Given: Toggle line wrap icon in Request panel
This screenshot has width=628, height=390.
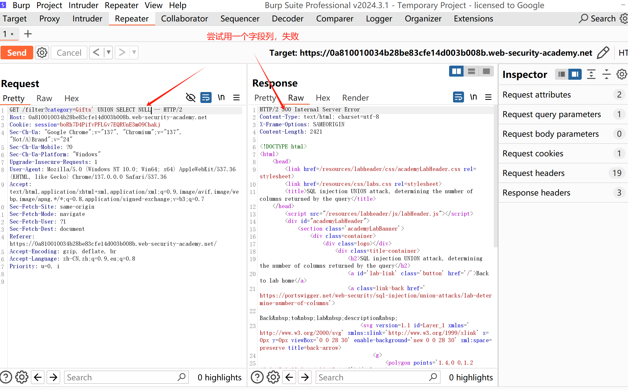Looking at the screenshot, I should coord(206,97).
